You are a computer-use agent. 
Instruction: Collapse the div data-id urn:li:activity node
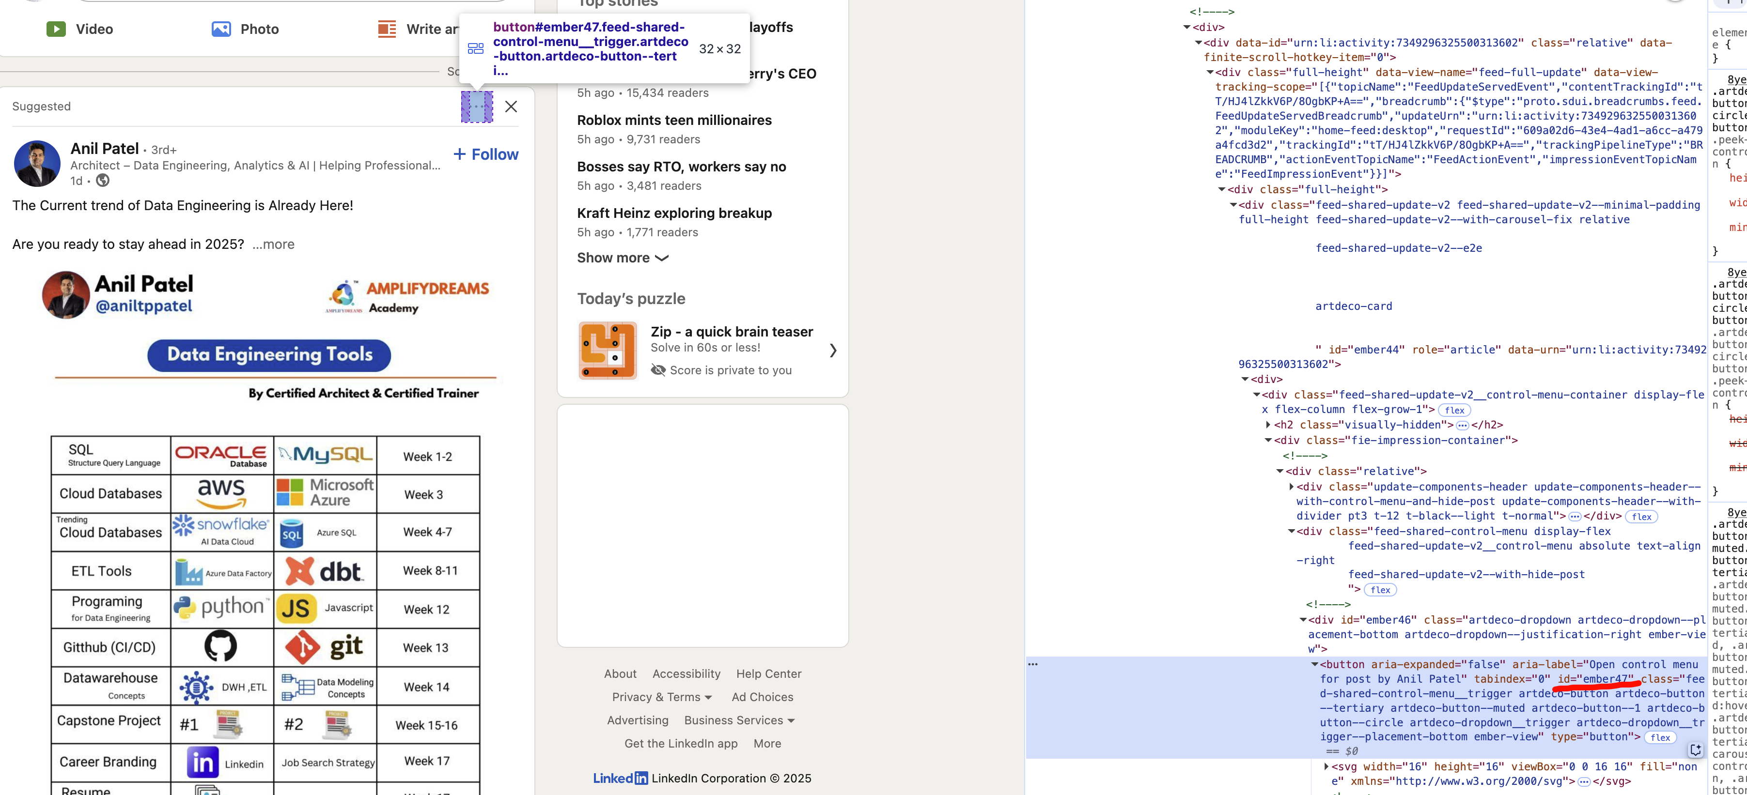1199,43
